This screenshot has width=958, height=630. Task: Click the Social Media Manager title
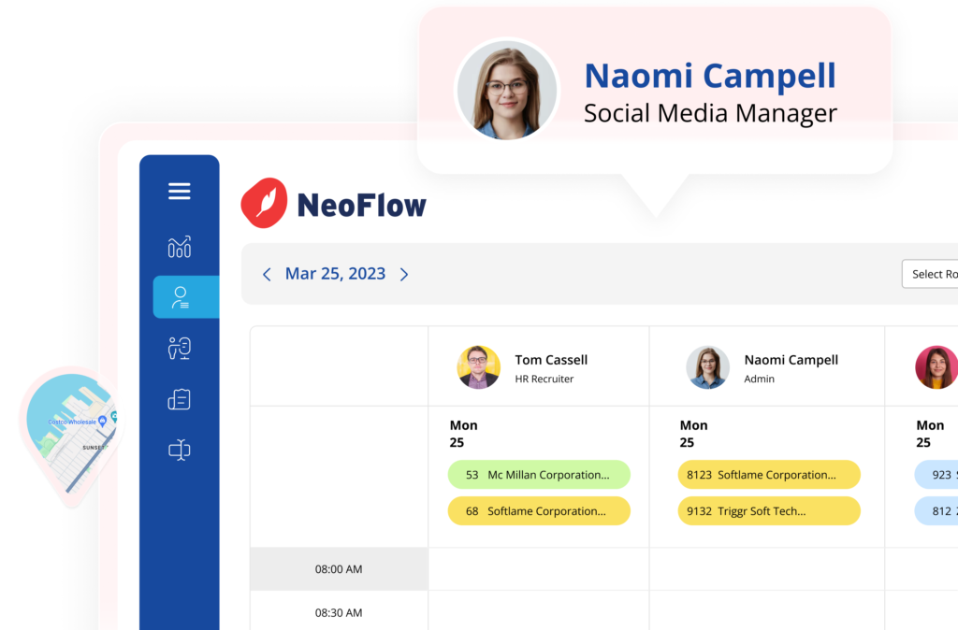(711, 113)
